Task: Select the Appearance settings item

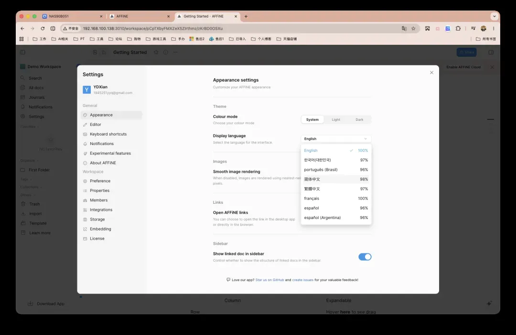Action: tap(111, 115)
